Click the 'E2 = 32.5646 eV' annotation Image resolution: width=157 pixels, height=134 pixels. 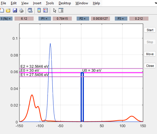tap(34, 67)
